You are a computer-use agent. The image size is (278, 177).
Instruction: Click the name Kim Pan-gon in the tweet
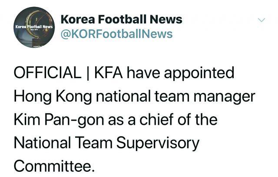coord(59,120)
